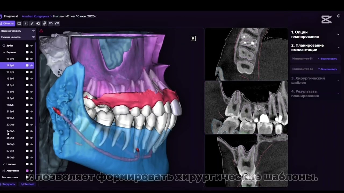
Task: Toggle visibility of Нижние teeth
Action: tap(31, 164)
